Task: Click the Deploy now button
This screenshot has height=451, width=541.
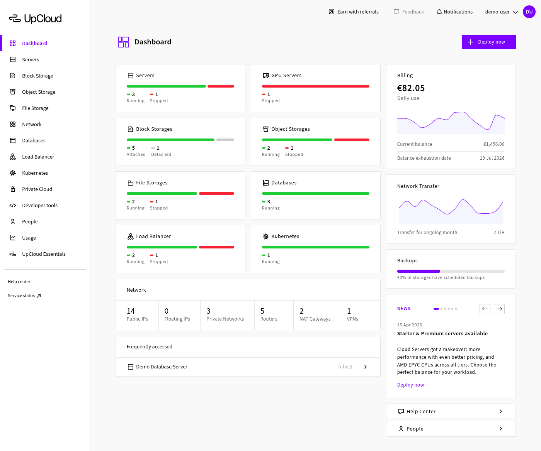Action: coord(488,42)
